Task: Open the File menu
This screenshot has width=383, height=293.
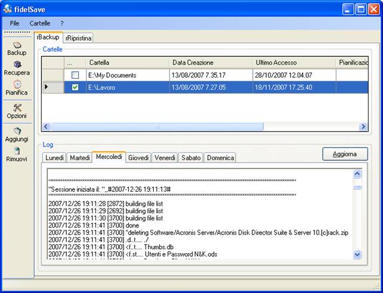Action: (14, 23)
